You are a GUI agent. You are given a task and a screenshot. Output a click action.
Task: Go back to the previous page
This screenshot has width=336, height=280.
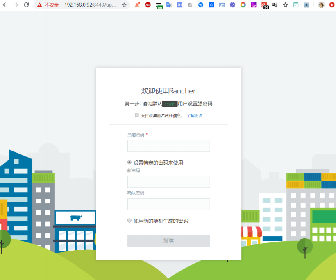pyautogui.click(x=5, y=5)
